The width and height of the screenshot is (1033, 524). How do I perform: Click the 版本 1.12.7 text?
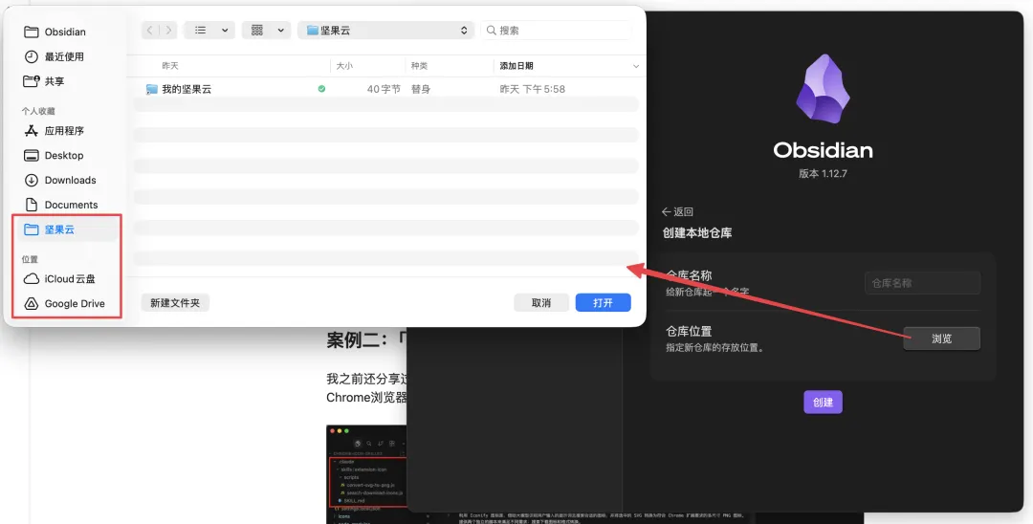(x=823, y=175)
